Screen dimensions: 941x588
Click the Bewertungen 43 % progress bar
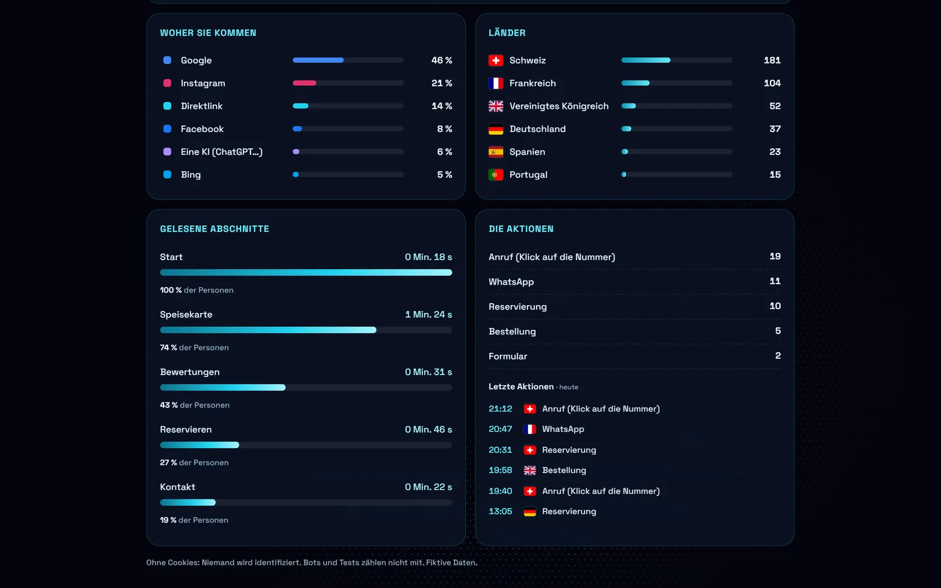[x=306, y=388]
